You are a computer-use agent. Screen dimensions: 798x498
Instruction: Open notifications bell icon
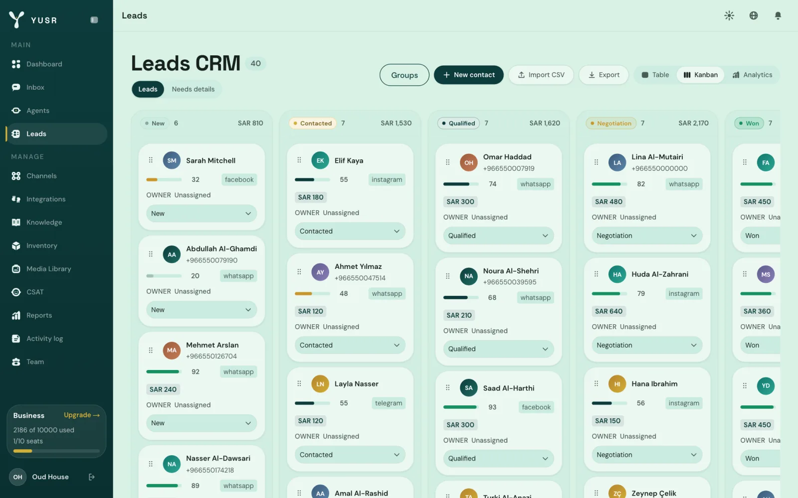778,15
